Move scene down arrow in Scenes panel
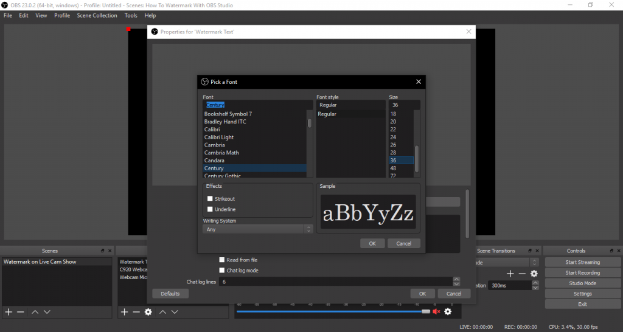This screenshot has width=623, height=332. pos(47,312)
